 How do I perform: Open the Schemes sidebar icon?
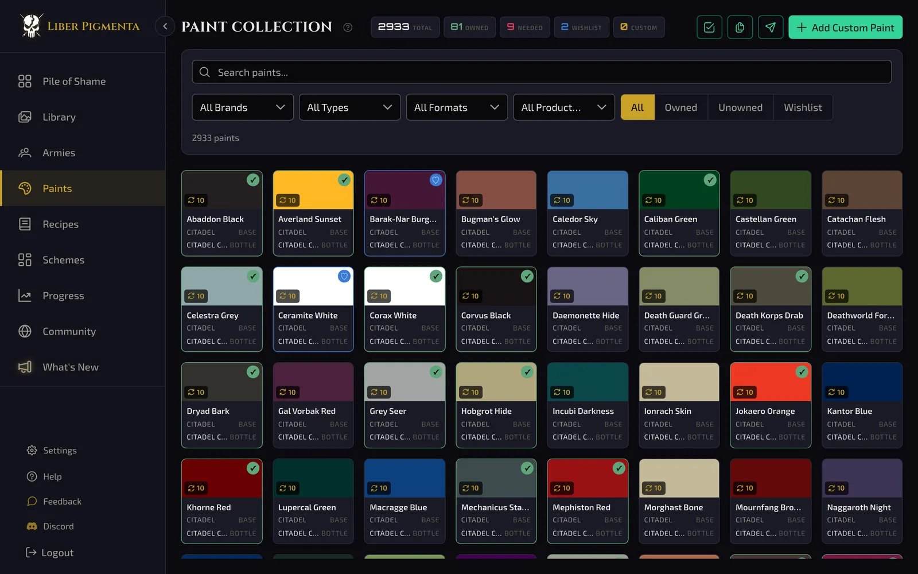tap(25, 260)
